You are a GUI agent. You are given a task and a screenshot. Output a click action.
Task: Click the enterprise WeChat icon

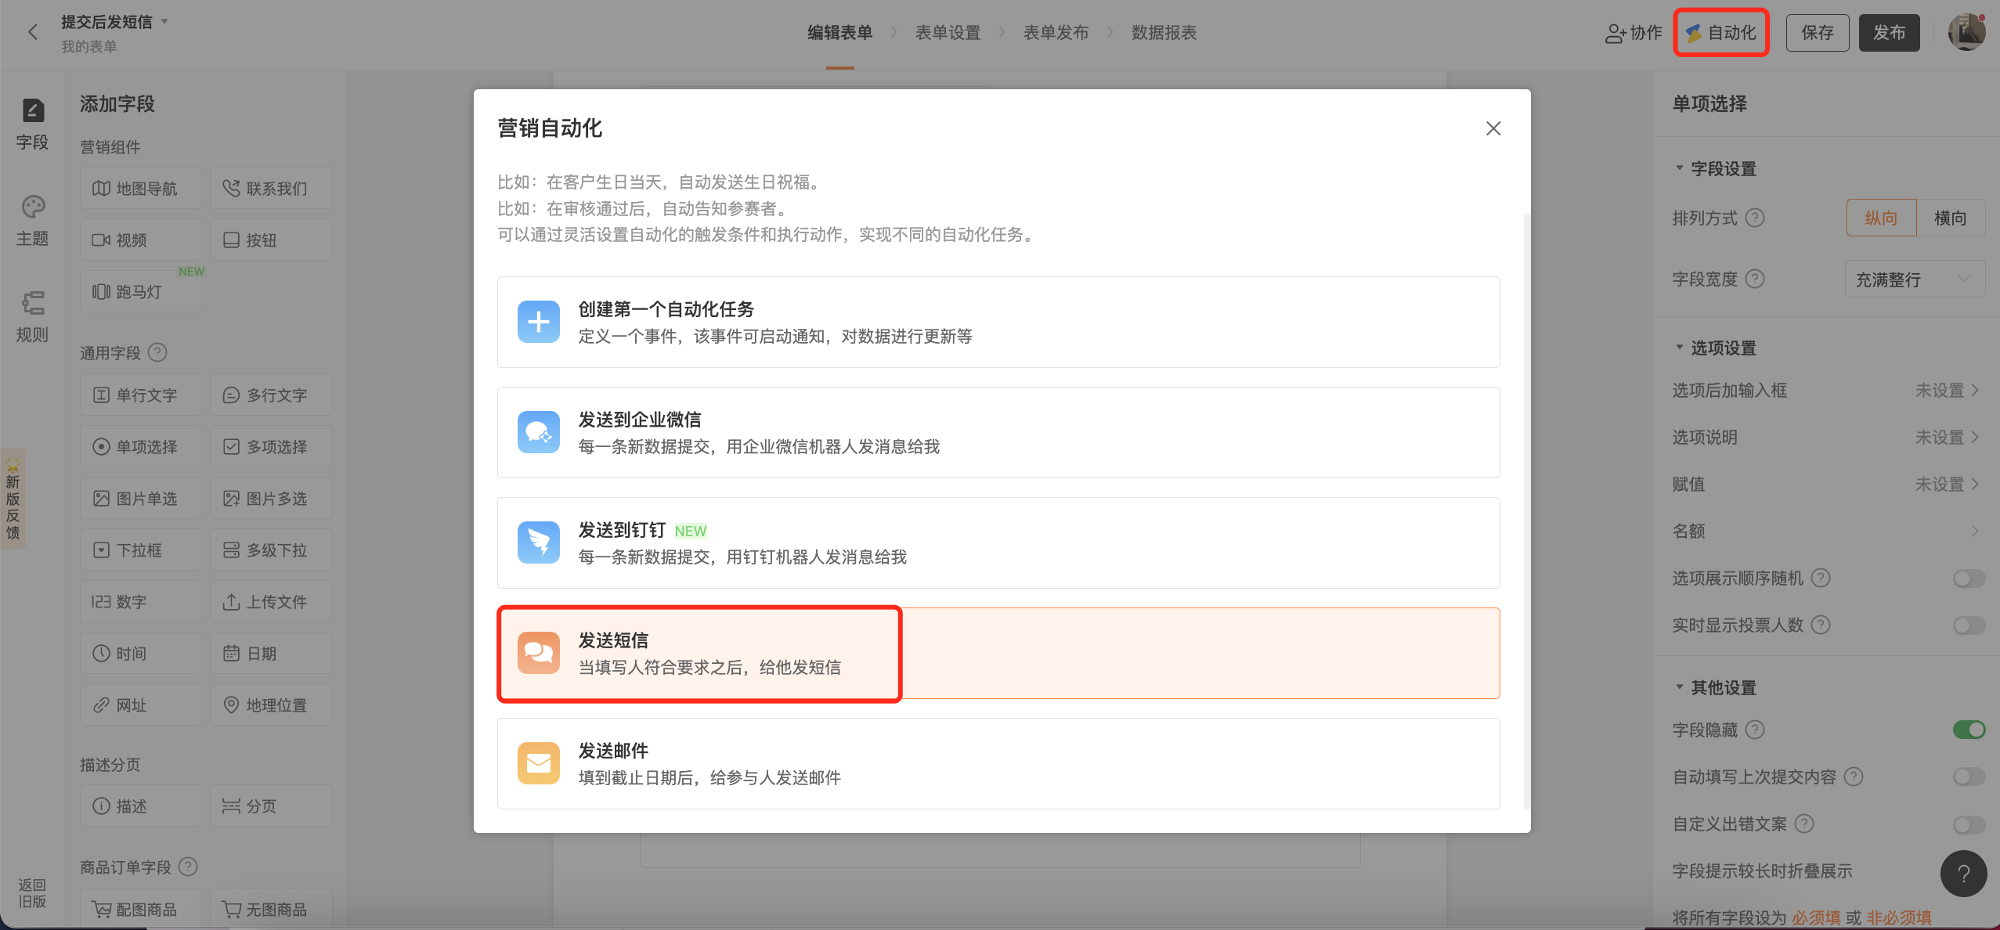(538, 432)
